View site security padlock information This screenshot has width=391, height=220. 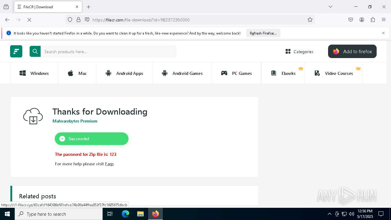tap(79, 20)
